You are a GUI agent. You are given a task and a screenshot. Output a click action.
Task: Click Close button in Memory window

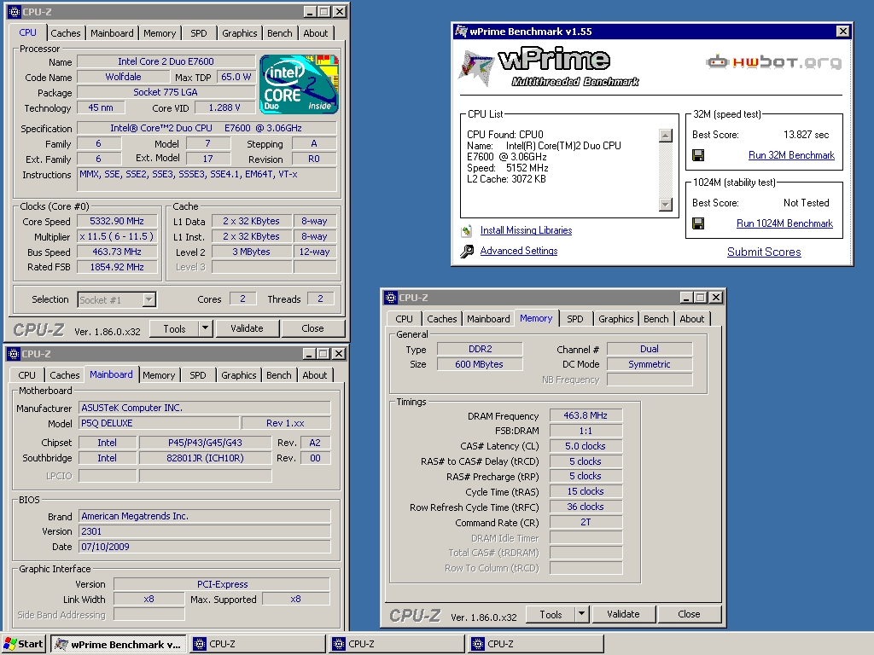coord(689,614)
